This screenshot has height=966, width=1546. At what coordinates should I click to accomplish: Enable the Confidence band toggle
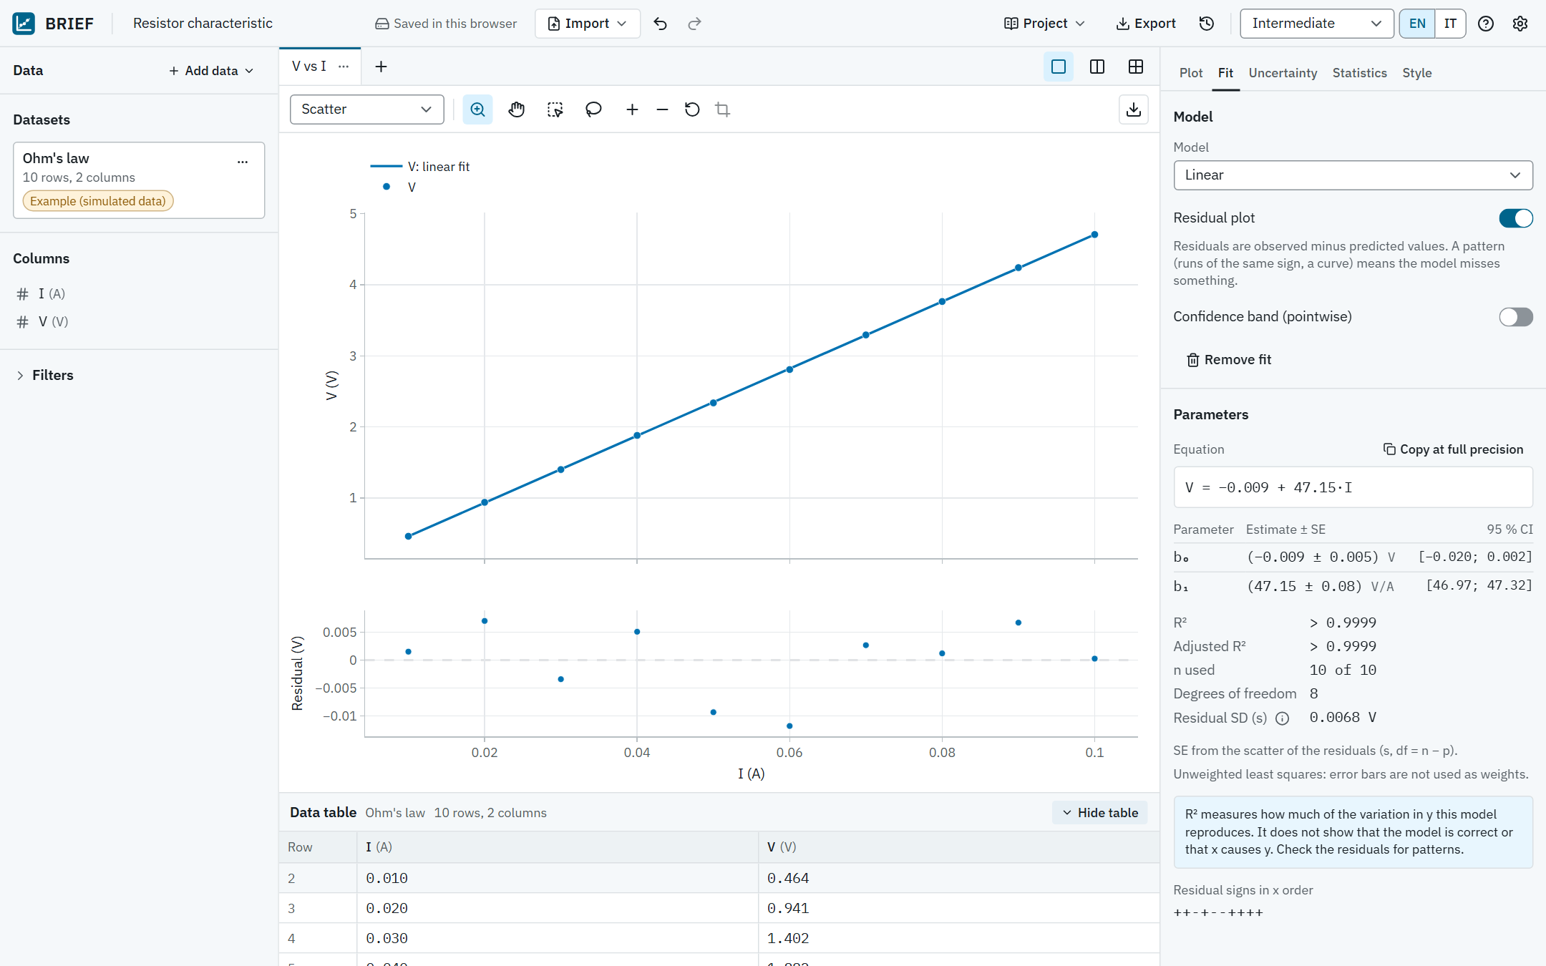click(x=1516, y=317)
